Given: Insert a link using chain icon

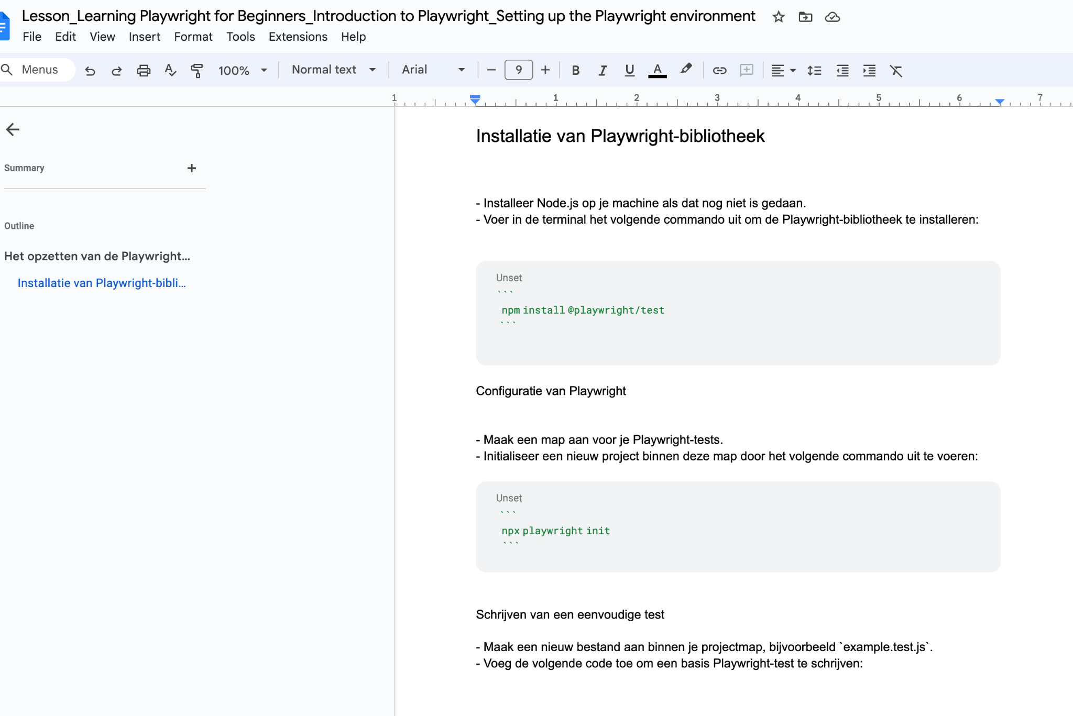Looking at the screenshot, I should coord(719,71).
